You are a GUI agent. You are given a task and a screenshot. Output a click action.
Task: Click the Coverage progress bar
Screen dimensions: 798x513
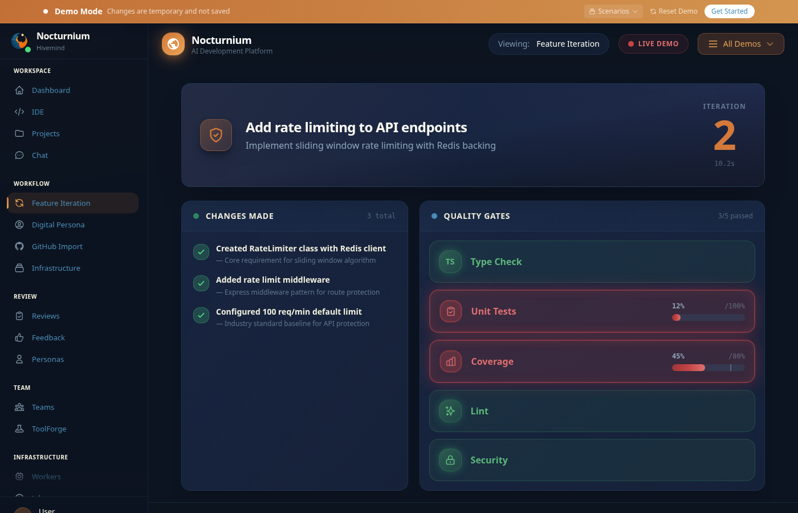click(708, 368)
